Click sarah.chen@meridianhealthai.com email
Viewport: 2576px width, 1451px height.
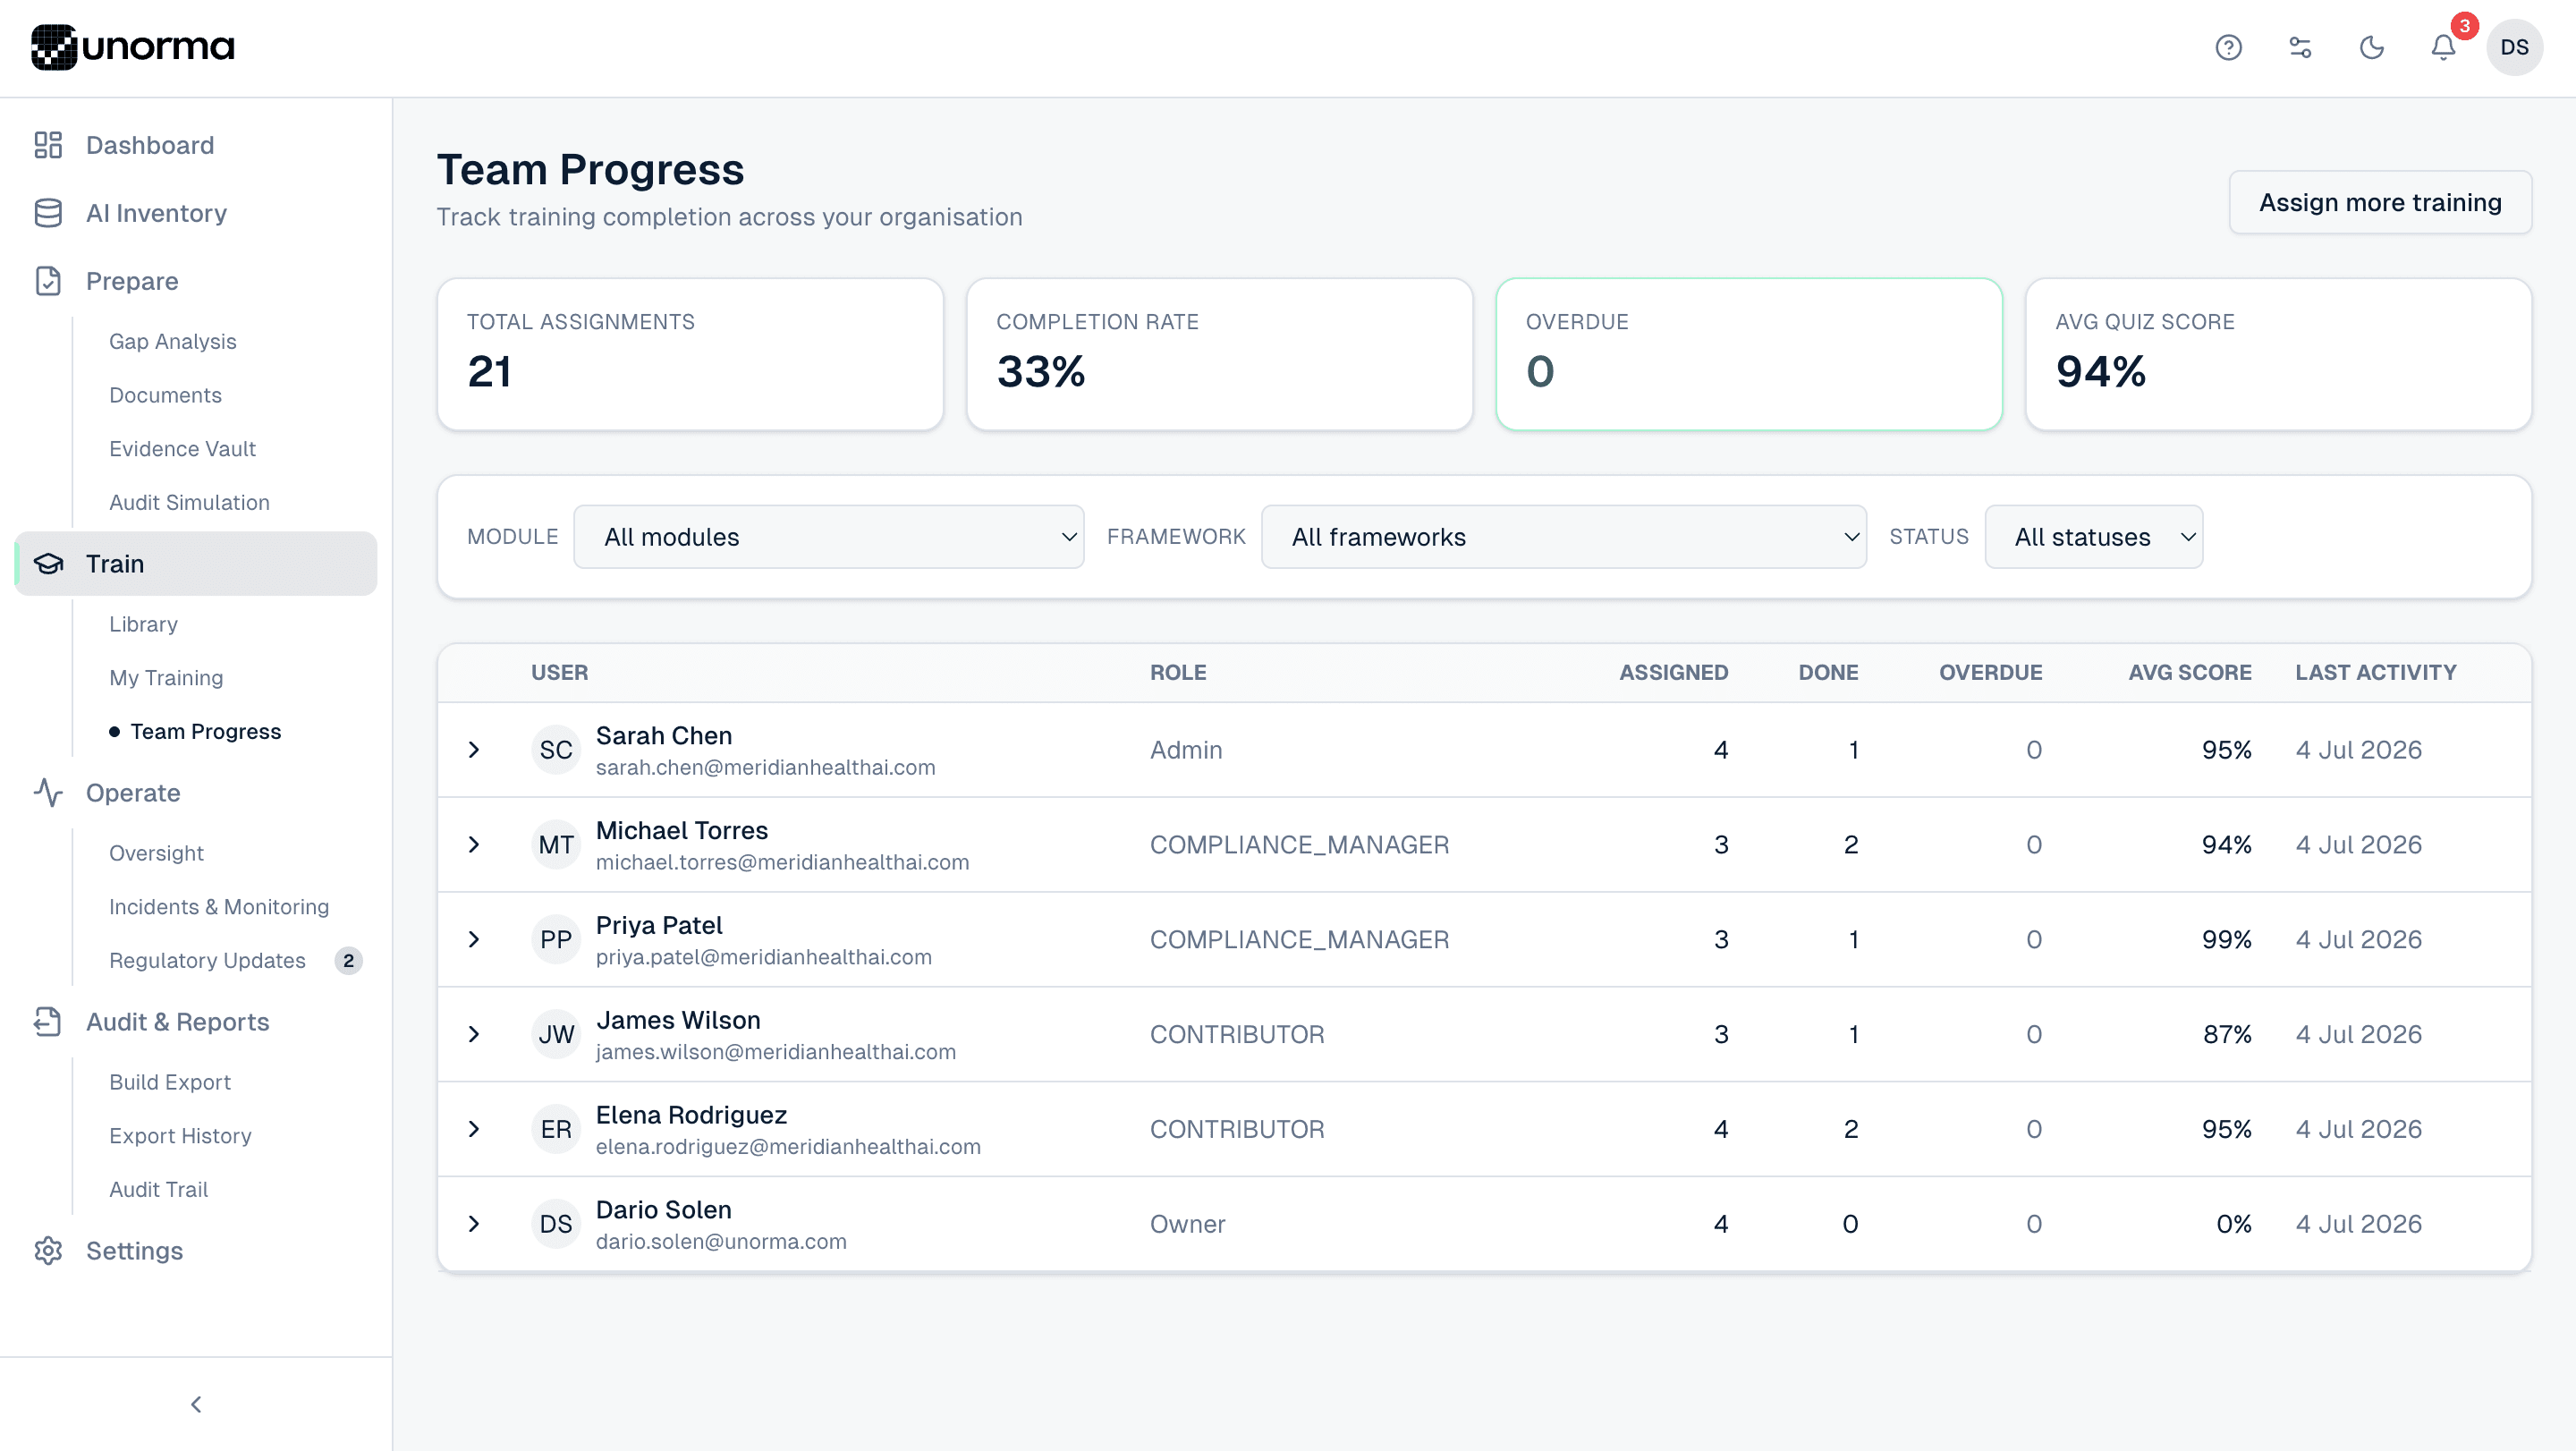765,768
